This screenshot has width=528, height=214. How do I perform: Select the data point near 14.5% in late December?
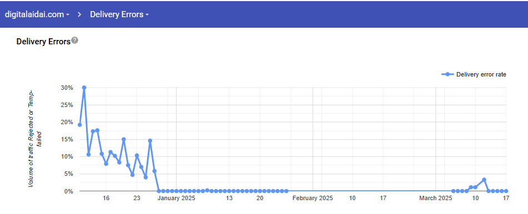click(x=150, y=141)
